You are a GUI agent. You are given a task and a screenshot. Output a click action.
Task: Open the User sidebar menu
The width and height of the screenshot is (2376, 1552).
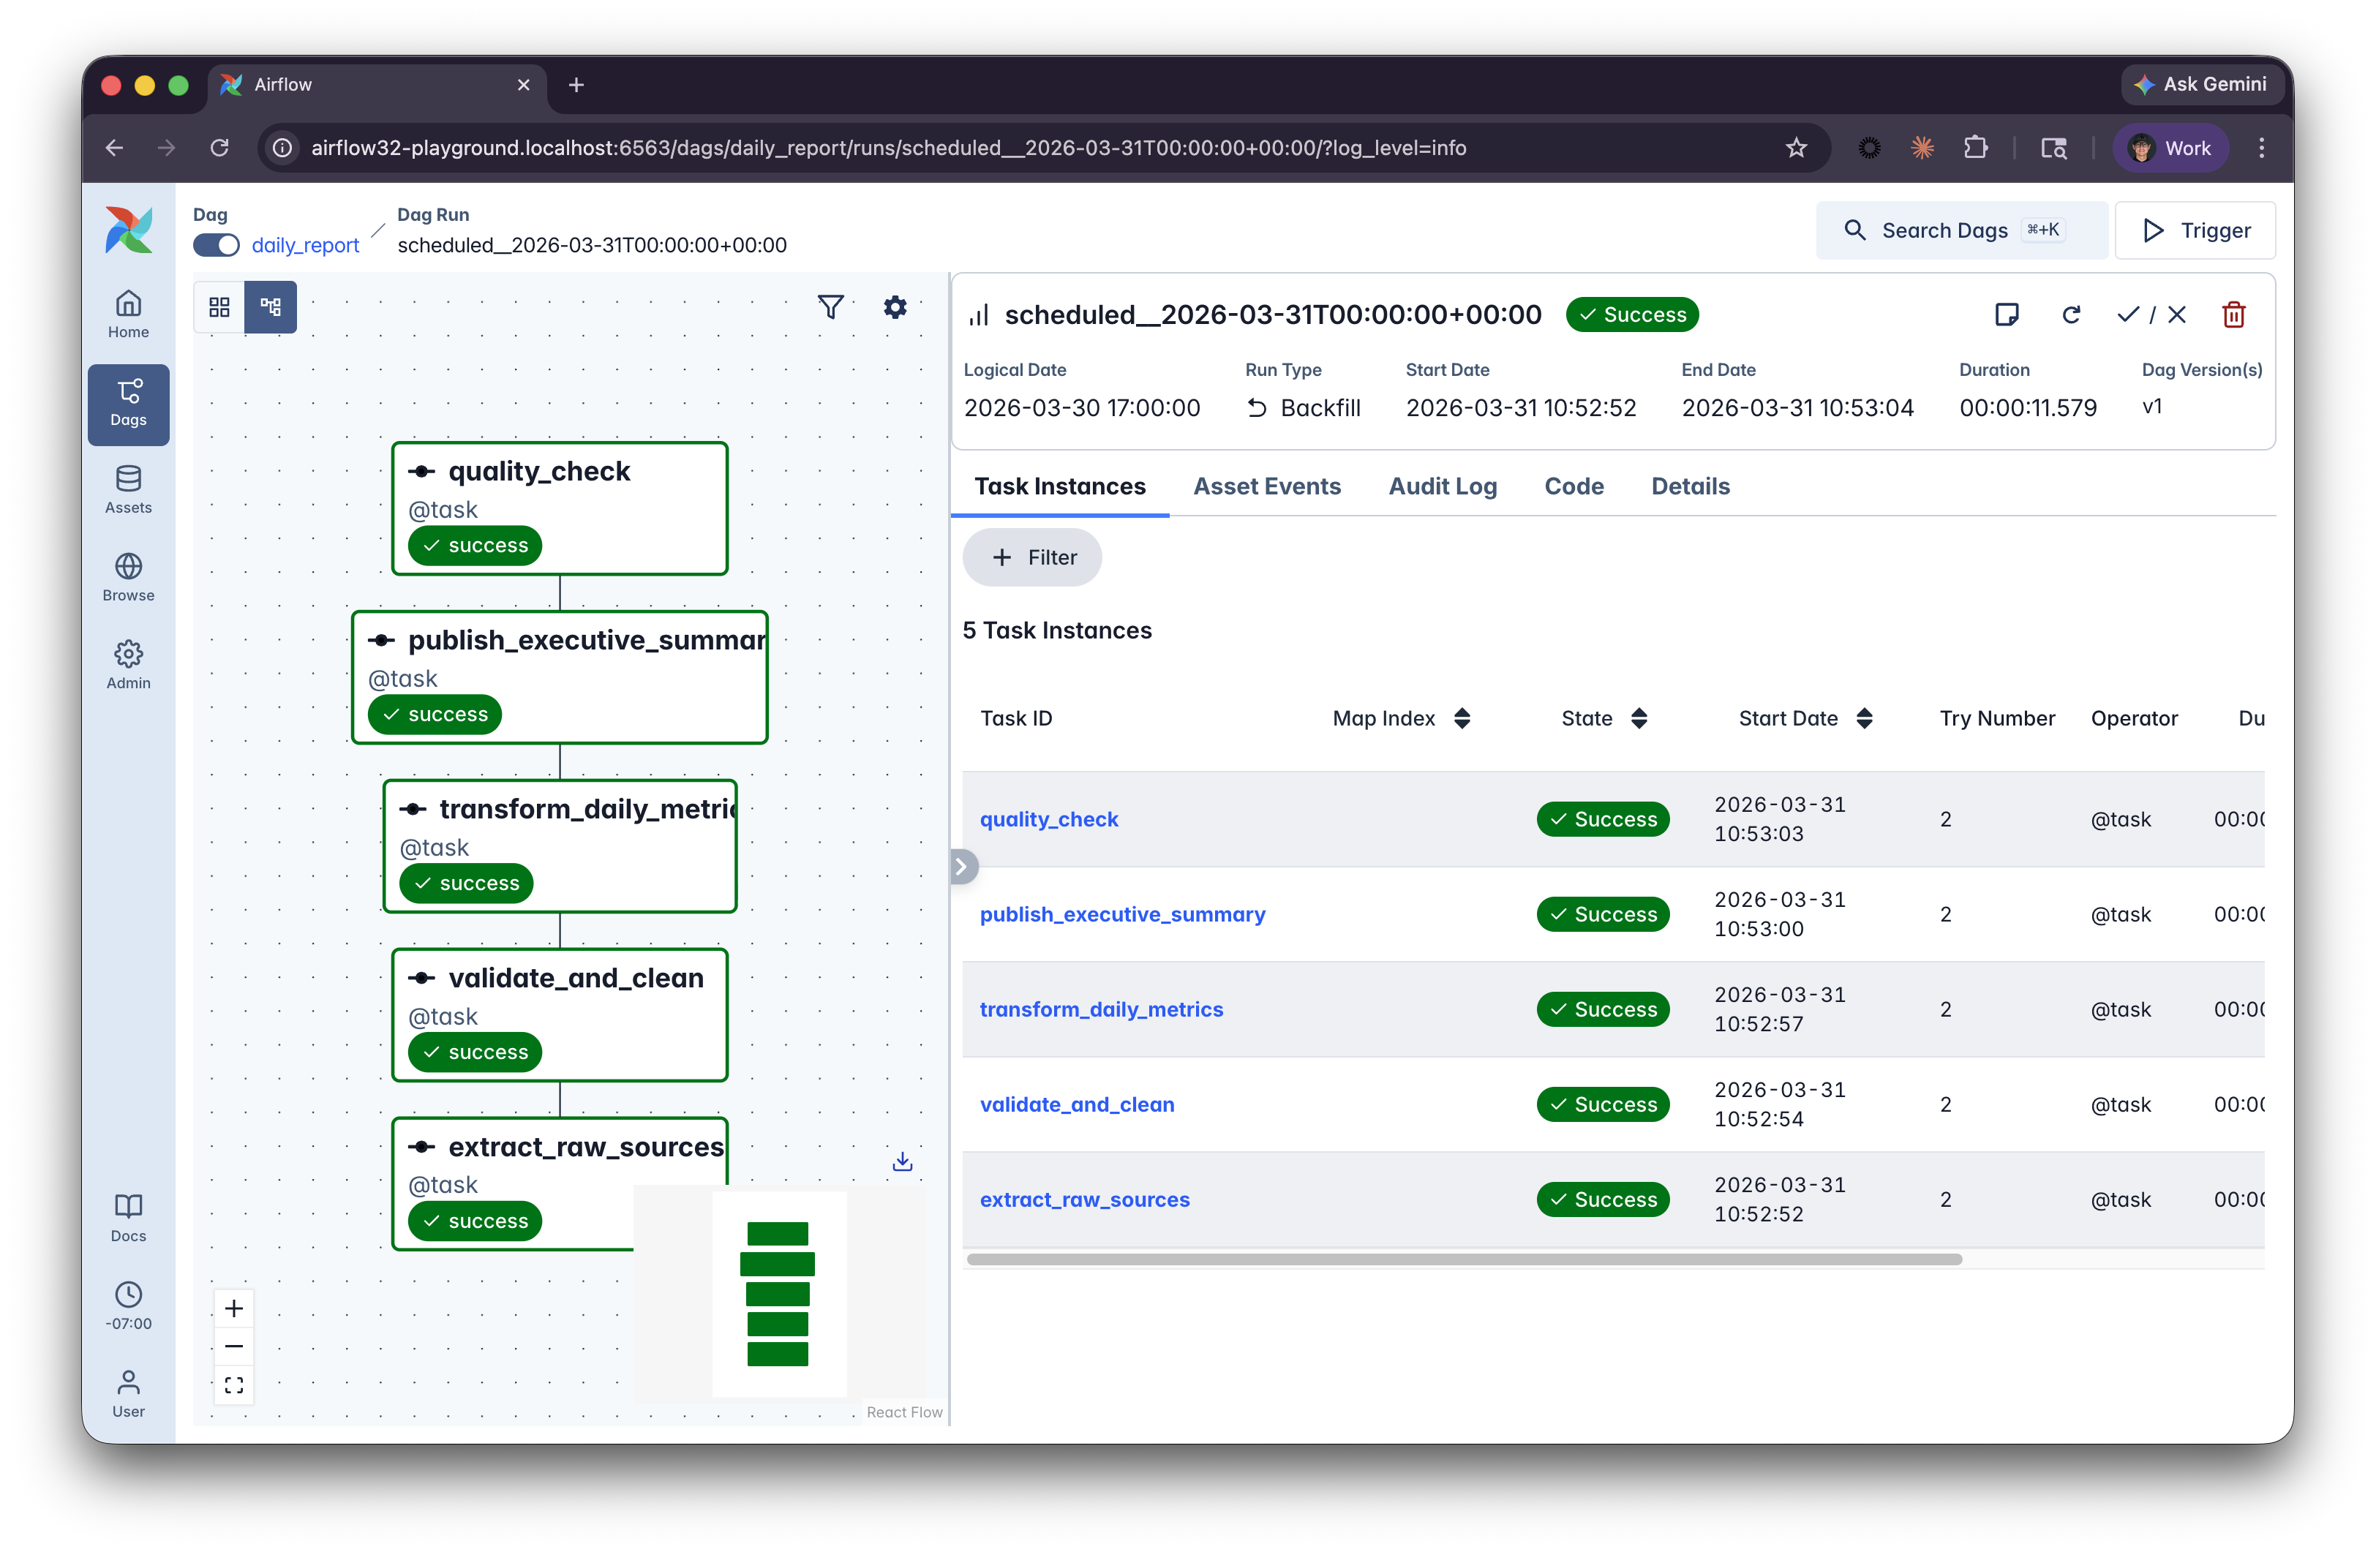(x=129, y=1393)
